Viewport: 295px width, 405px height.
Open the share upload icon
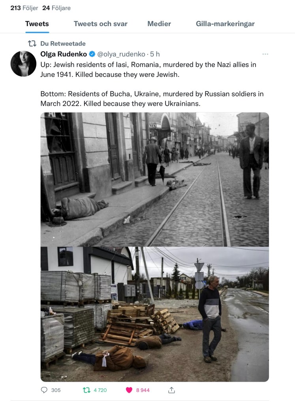click(x=171, y=390)
